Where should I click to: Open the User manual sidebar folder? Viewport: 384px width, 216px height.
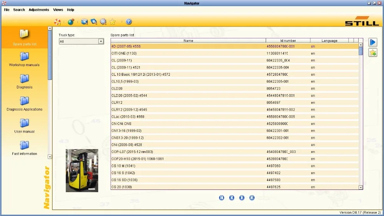tap(24, 126)
